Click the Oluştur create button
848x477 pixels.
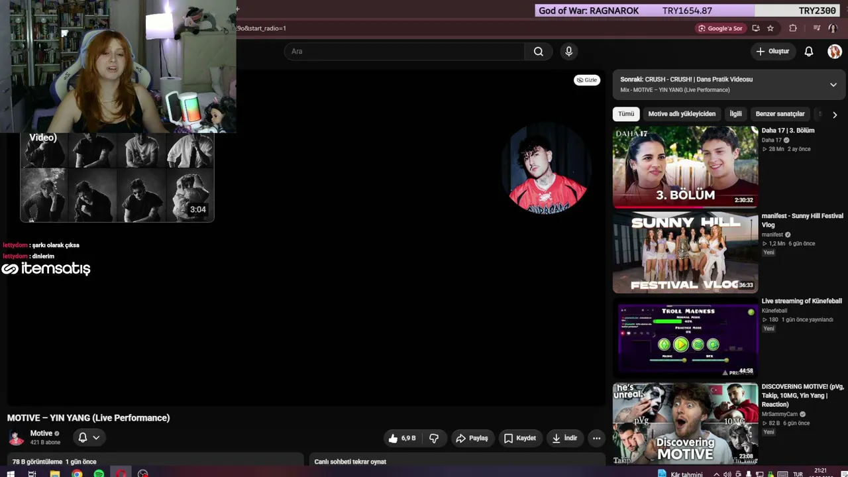pyautogui.click(x=772, y=52)
